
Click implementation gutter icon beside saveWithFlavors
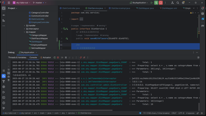tap(67, 39)
